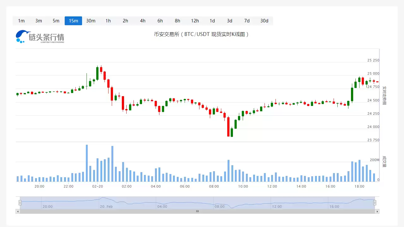
Task: Open the 1d daily chart
Action: click(x=212, y=21)
